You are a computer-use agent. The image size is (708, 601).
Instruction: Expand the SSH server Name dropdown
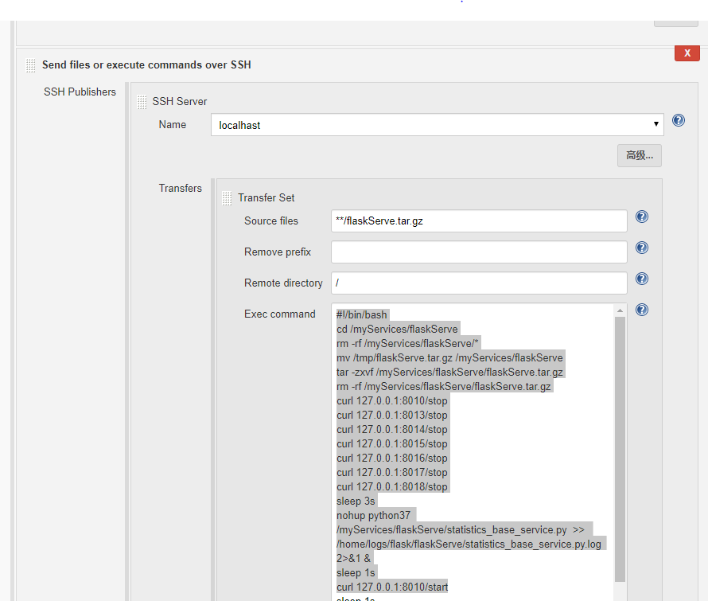point(437,125)
